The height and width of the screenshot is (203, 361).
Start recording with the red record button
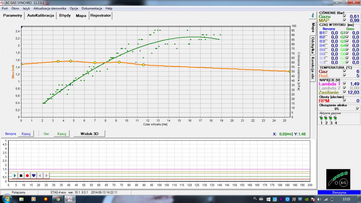pyautogui.click(x=27, y=175)
